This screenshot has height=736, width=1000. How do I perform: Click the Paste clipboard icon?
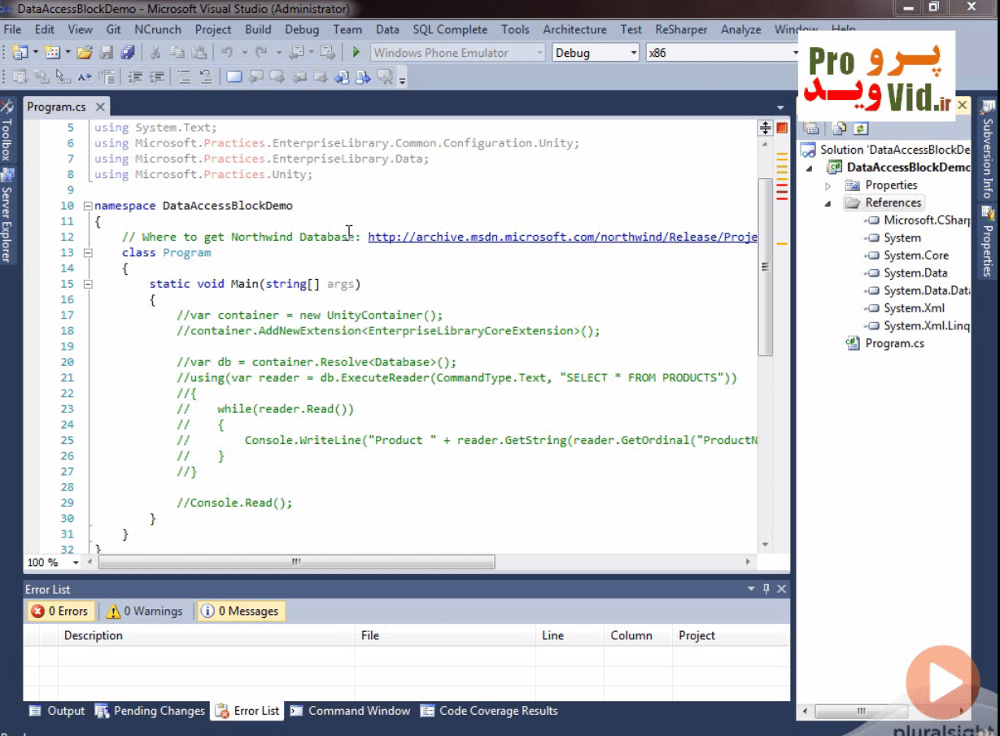click(198, 53)
